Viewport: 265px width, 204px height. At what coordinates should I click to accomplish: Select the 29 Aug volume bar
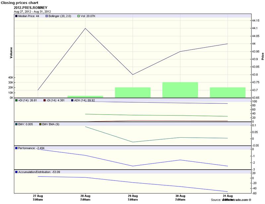click(132, 92)
